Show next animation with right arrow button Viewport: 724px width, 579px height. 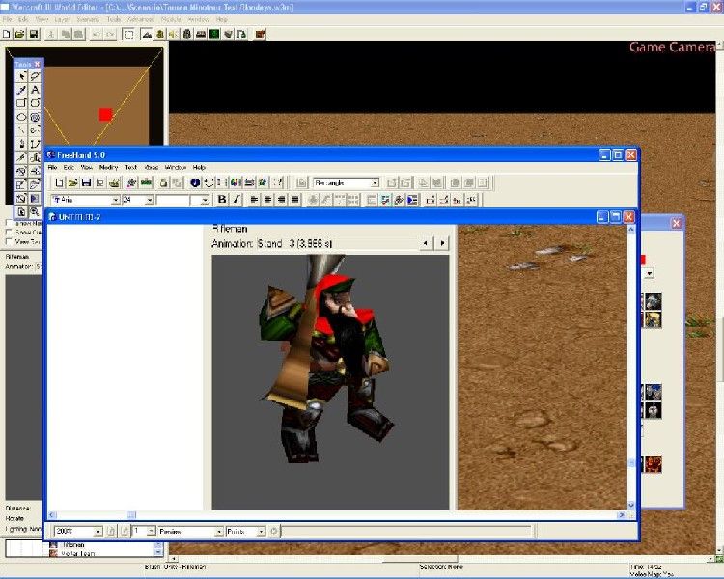pos(442,243)
